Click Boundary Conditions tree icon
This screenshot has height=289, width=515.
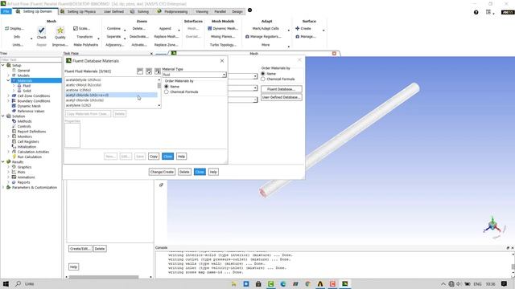point(14,101)
